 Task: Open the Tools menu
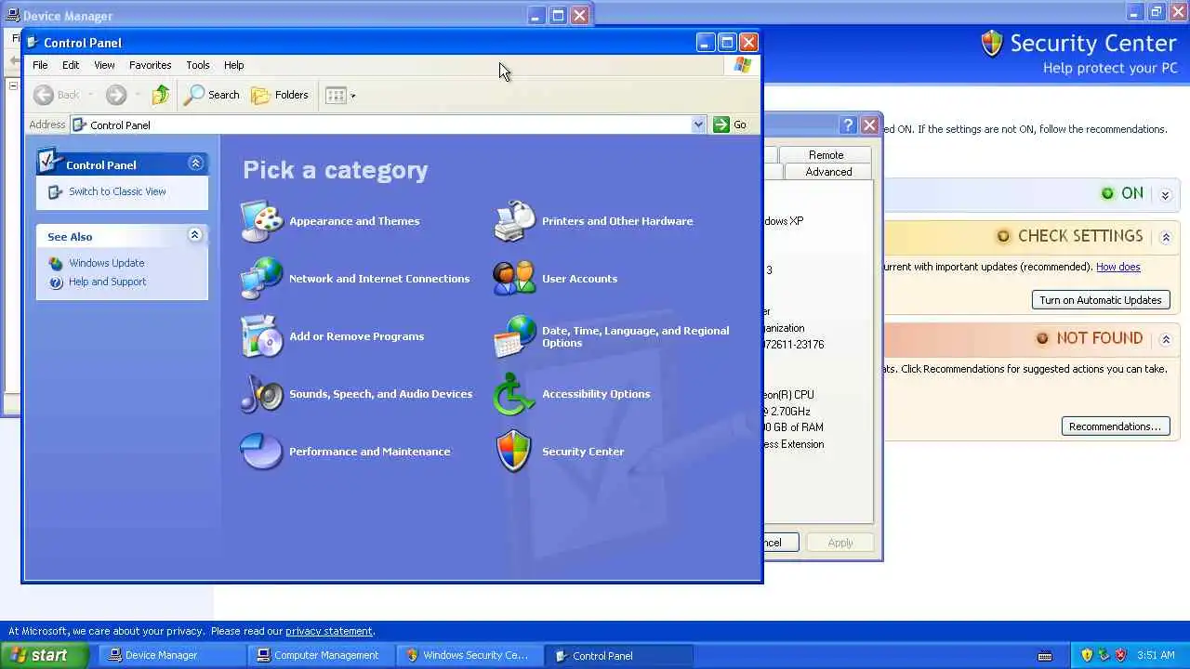198,65
